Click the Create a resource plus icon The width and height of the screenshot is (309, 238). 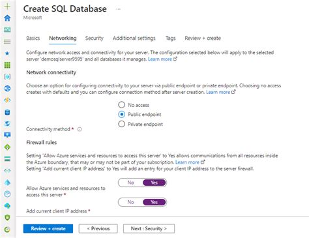pyautogui.click(x=7, y=6)
